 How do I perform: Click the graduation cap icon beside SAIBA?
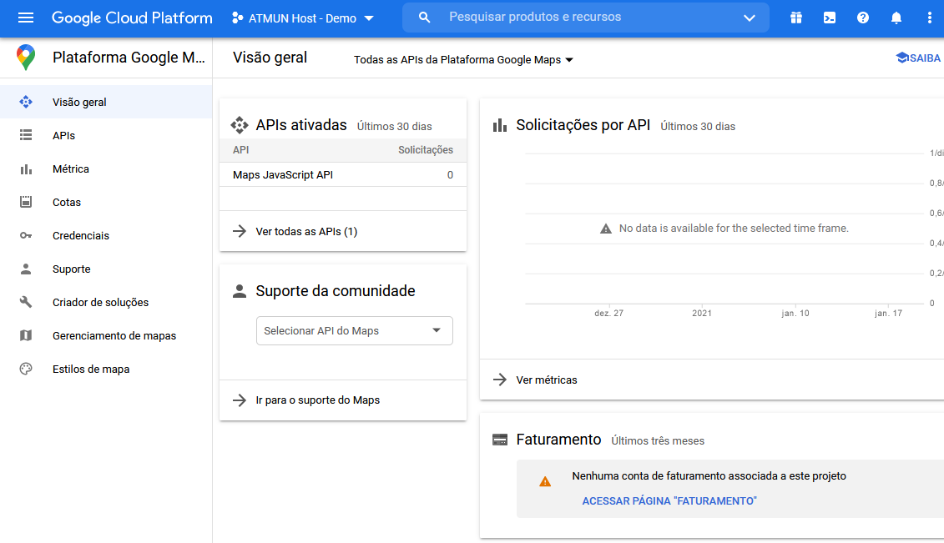click(902, 58)
